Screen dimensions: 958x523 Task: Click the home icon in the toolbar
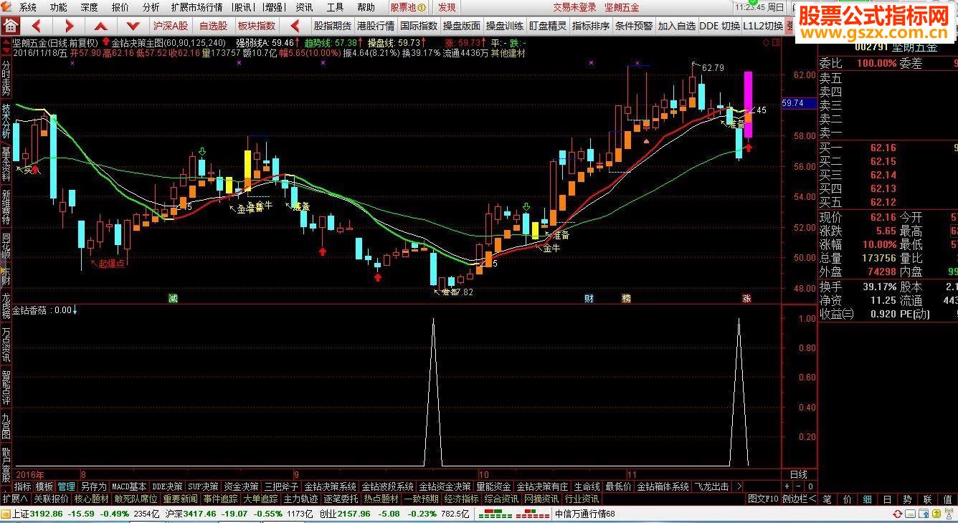click(x=10, y=26)
